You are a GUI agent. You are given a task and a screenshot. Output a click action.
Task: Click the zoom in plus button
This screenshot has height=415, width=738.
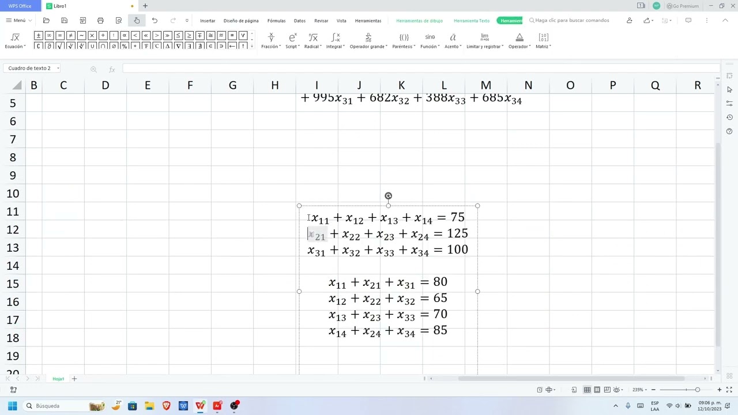[720, 390]
